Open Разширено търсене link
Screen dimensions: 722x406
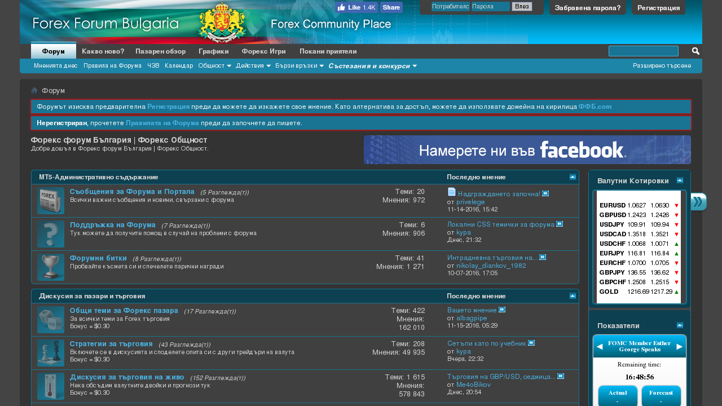pos(662,66)
